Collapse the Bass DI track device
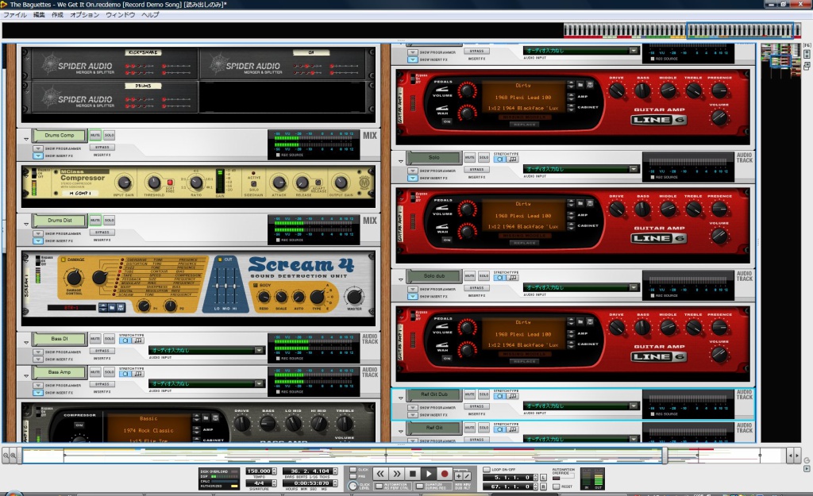The height and width of the screenshot is (496, 813). (x=26, y=342)
